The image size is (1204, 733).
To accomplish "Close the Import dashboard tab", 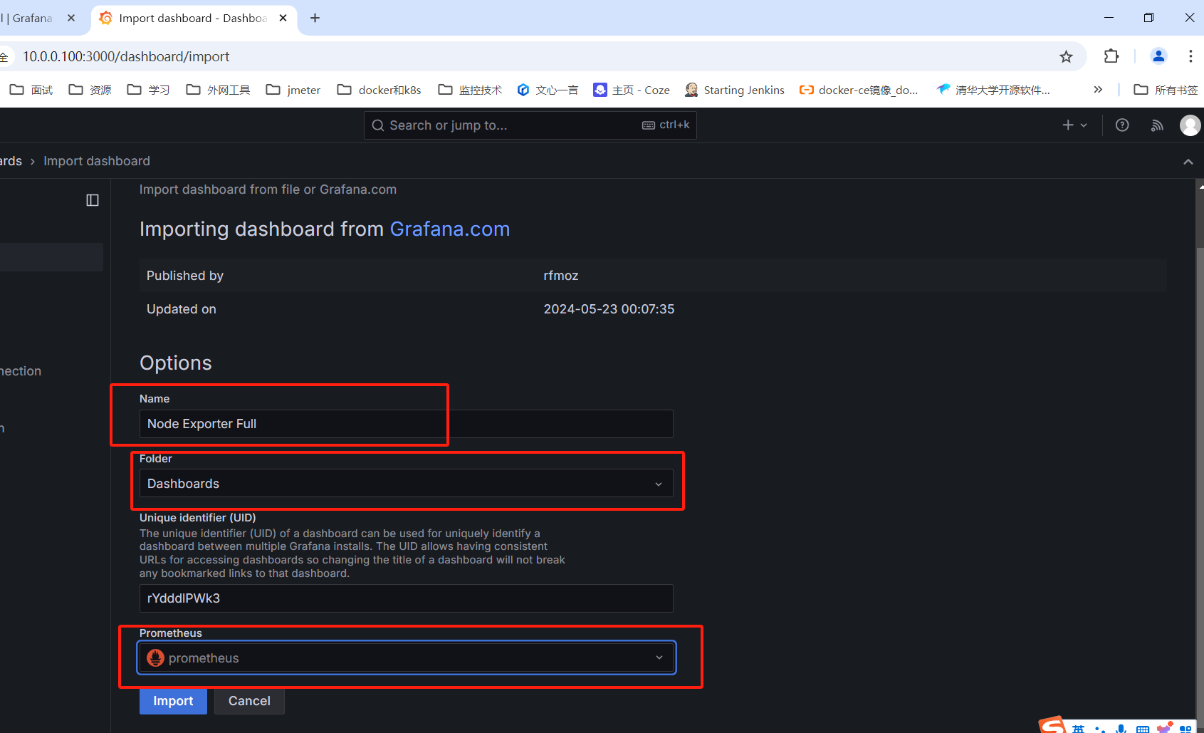I will [283, 18].
